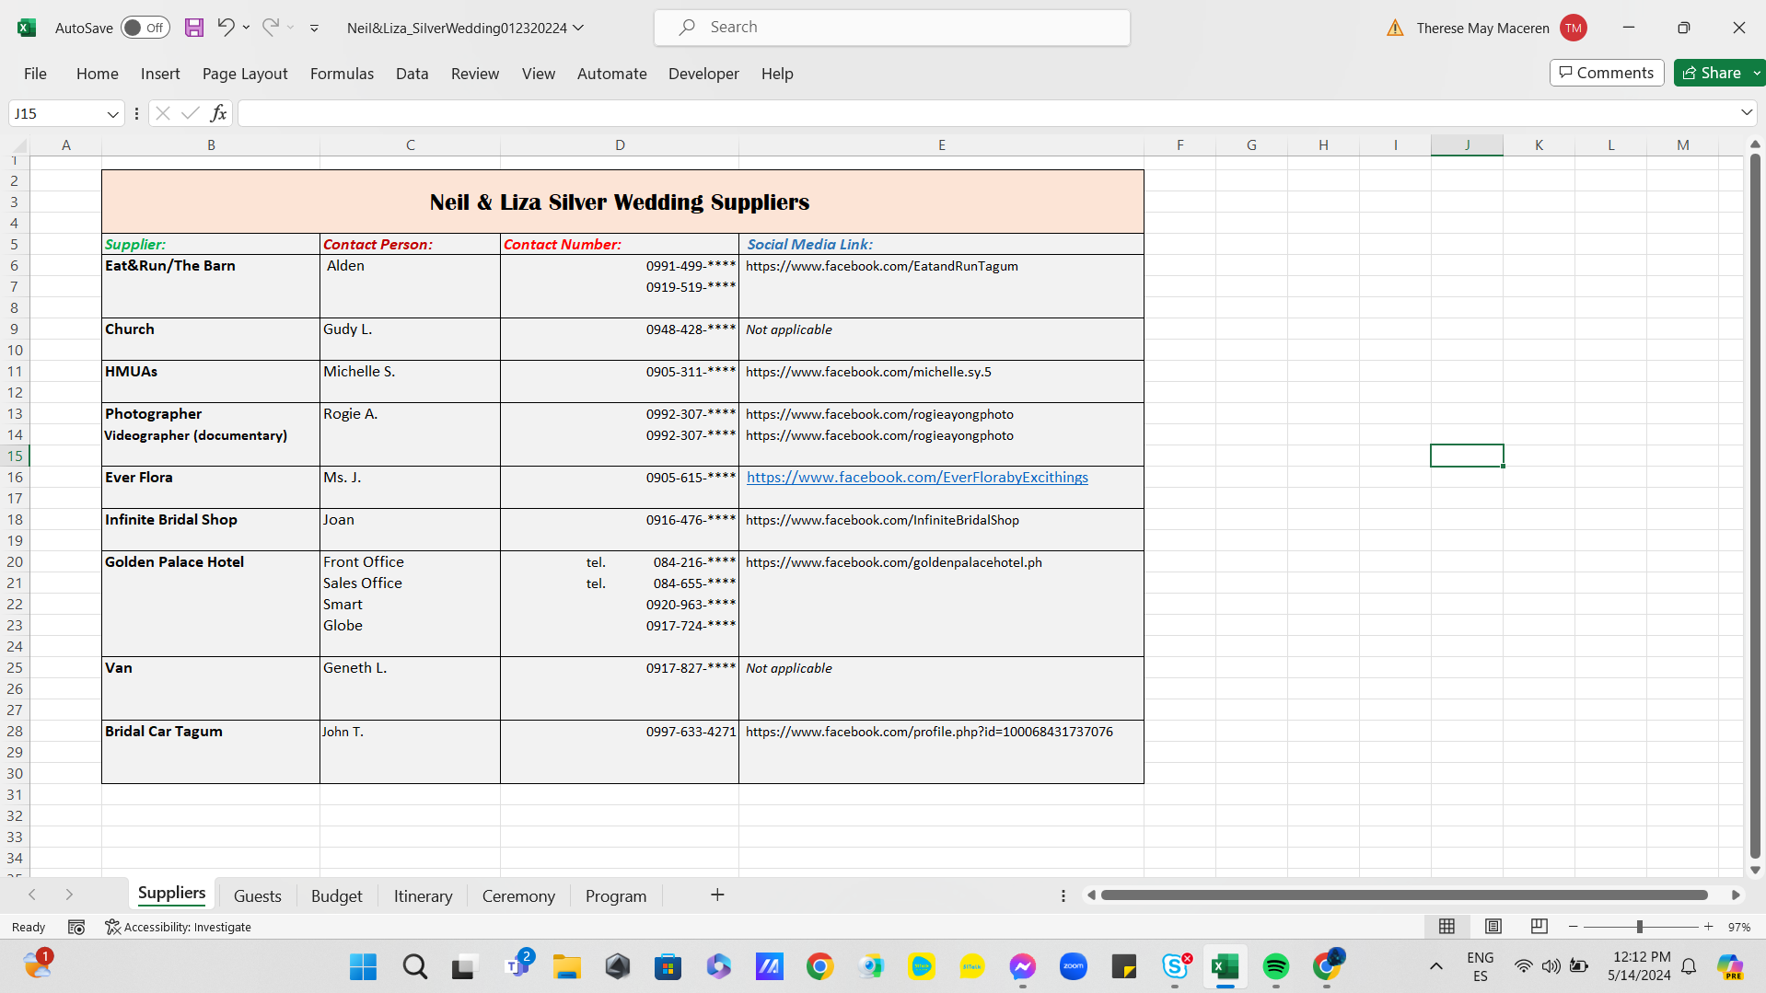Viewport: 1766px width, 993px height.
Task: Switch to Normal view icon
Action: (1447, 927)
